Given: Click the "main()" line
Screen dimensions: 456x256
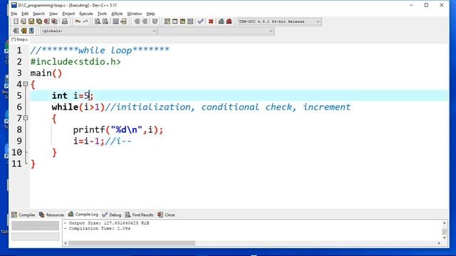Looking at the screenshot, I should [46, 73].
